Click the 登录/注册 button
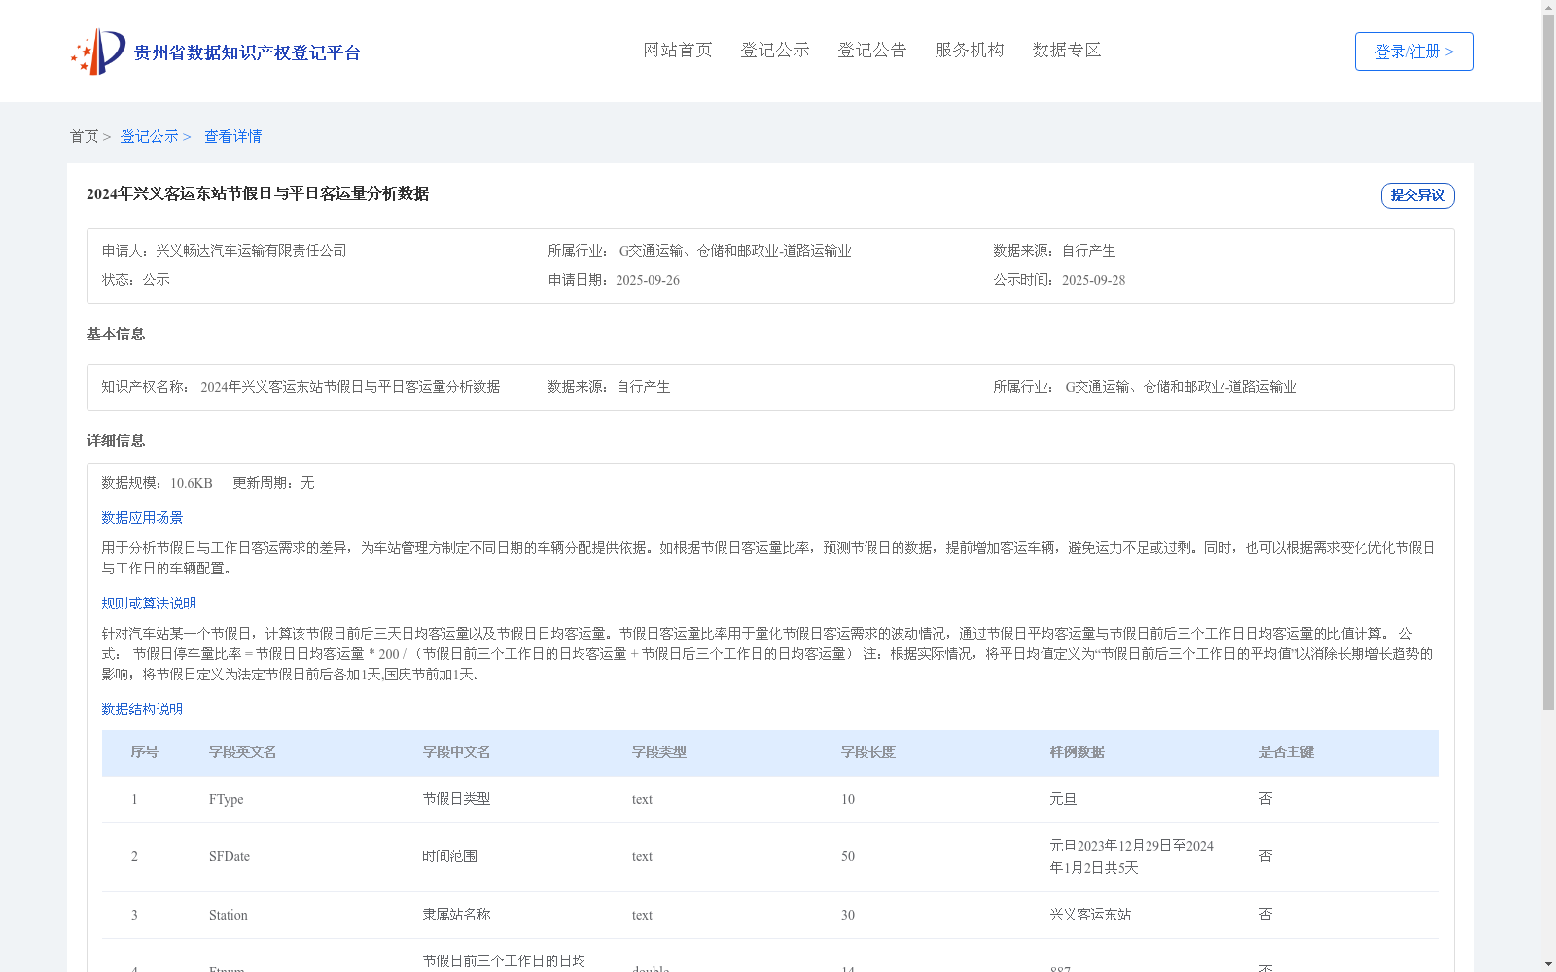 1414,52
